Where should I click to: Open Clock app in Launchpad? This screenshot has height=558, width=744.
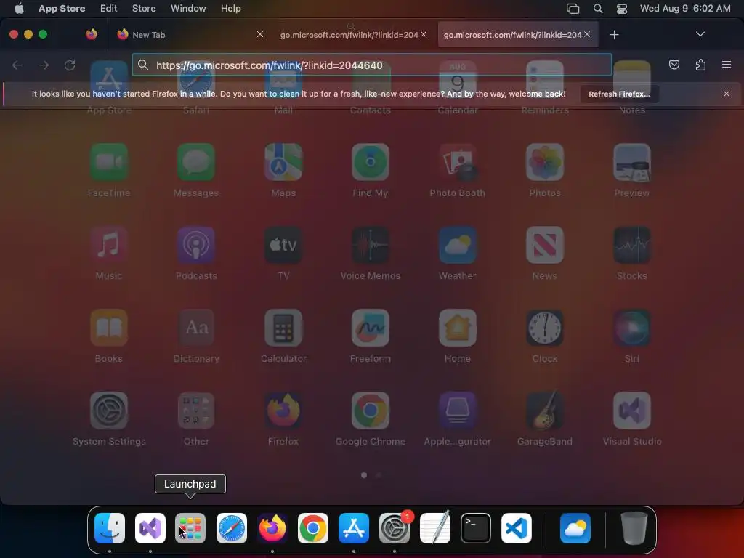coord(545,328)
